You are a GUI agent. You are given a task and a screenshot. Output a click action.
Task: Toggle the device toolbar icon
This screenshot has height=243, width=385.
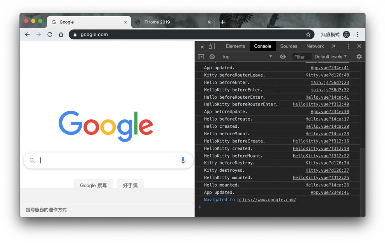(212, 46)
